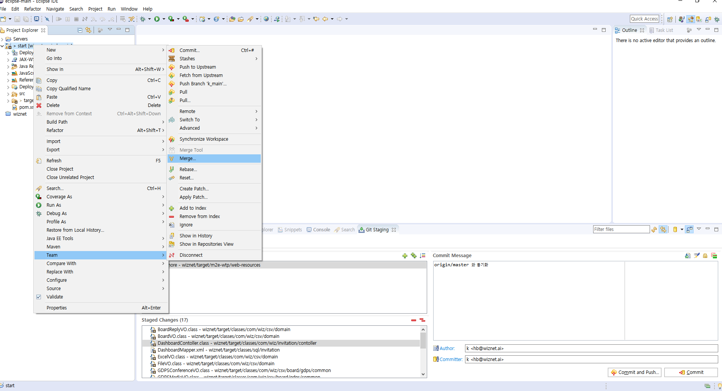The image size is (722, 391).
Task: Open Git Staging view menu triangle
Action: click(x=699, y=229)
